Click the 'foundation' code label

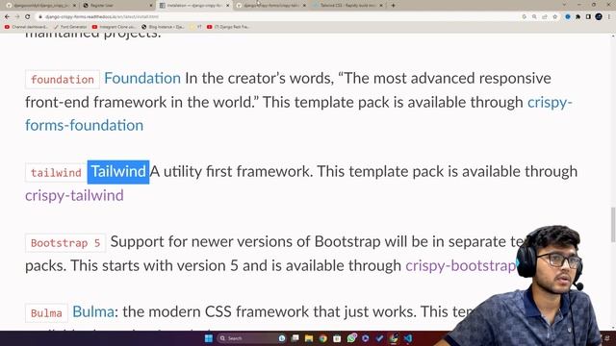[63, 80]
